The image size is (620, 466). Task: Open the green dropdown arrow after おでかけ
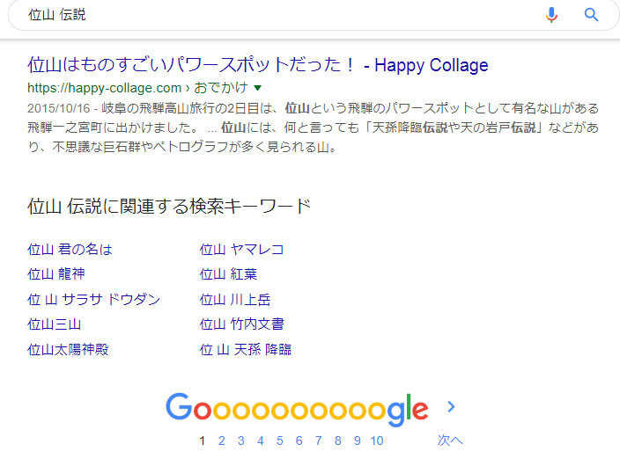(x=257, y=88)
